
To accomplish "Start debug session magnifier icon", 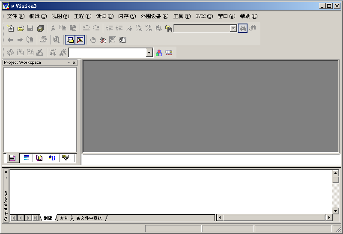I will point(56,40).
